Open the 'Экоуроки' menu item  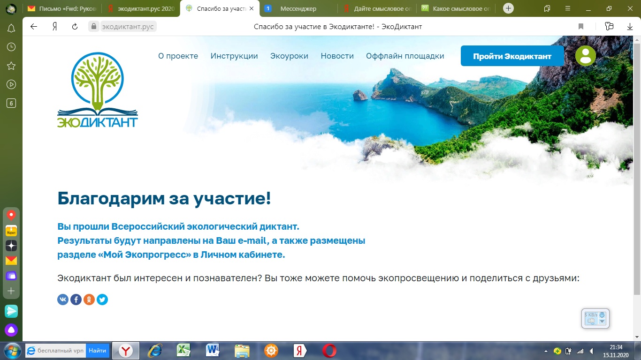(289, 56)
